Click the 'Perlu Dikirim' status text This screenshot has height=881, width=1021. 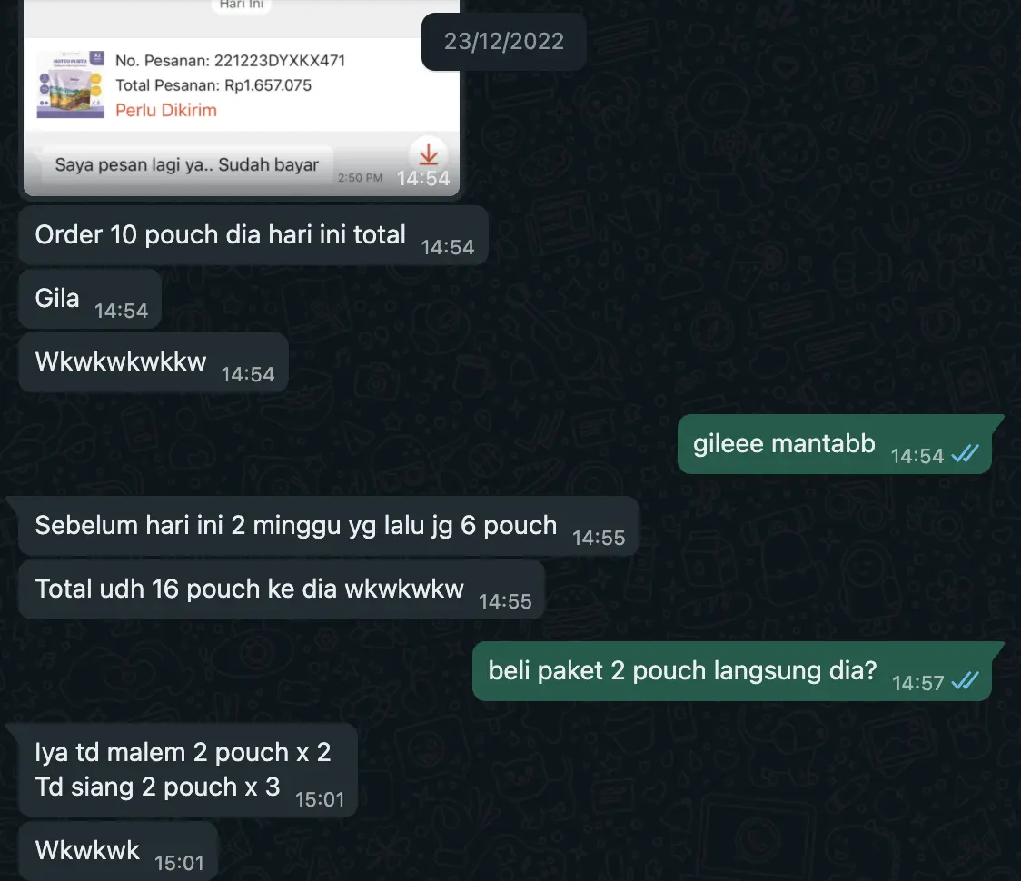tap(166, 110)
